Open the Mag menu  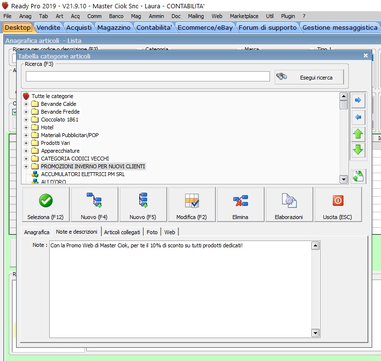coord(136,16)
